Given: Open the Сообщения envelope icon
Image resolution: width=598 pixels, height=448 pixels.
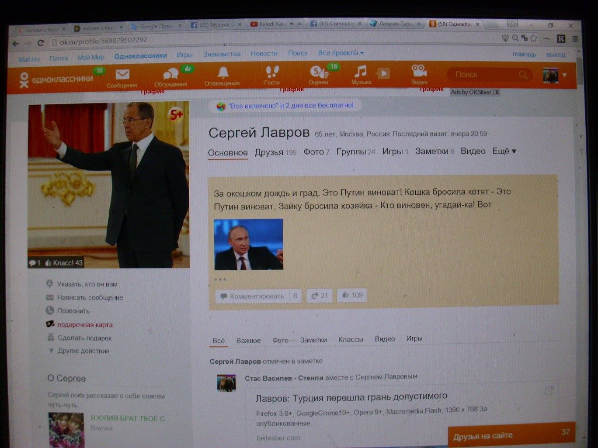Looking at the screenshot, I should pos(122,74).
